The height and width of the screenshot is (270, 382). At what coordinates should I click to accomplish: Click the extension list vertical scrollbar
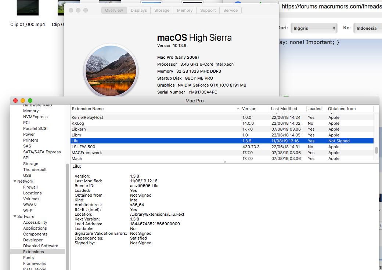376,150
